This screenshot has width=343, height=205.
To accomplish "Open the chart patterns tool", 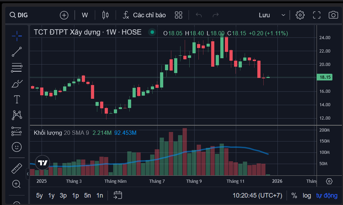I will (x=17, y=115).
